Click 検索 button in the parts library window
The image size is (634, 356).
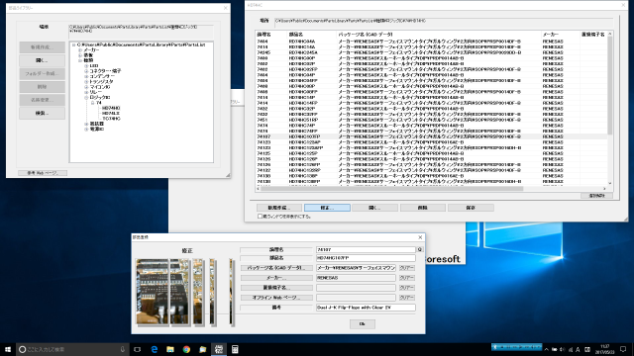[x=42, y=114]
